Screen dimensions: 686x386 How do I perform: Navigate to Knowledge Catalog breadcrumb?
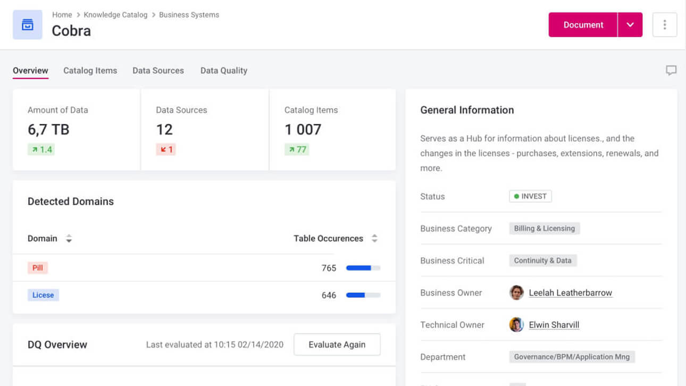(115, 15)
